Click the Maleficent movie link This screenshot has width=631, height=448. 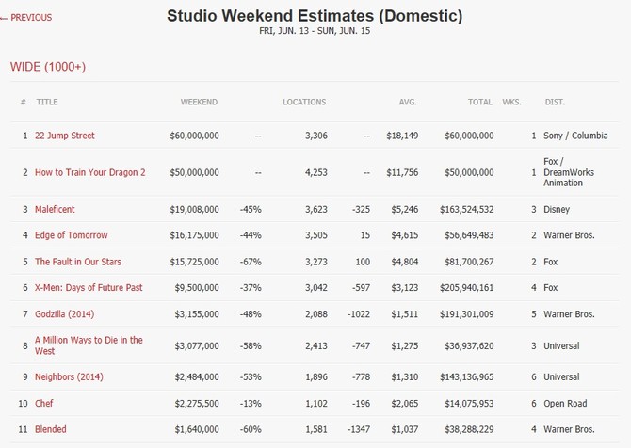[55, 209]
